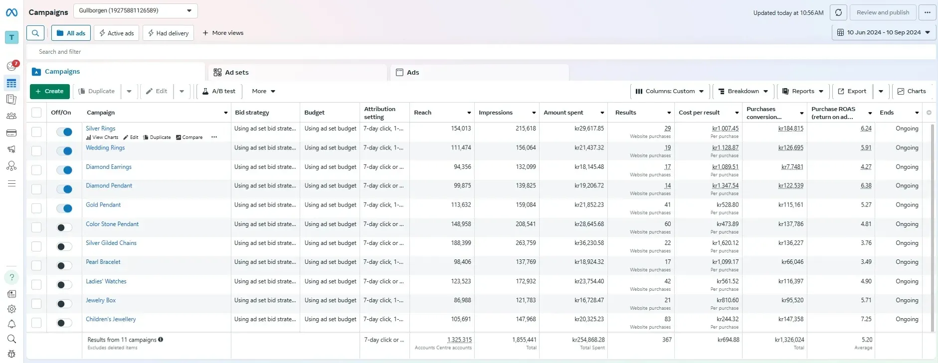Toggle off the Diamond Earrings campaign

tap(64, 170)
